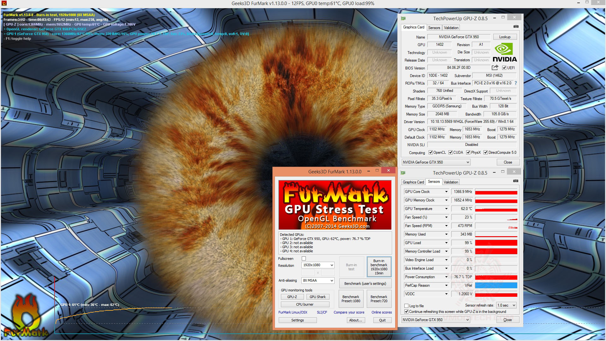606x341 pixels.
Task: Click upper GPU-Z title bar chip icon
Action: [x=403, y=18]
